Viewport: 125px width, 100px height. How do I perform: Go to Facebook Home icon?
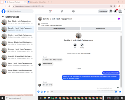coord(50,11)
